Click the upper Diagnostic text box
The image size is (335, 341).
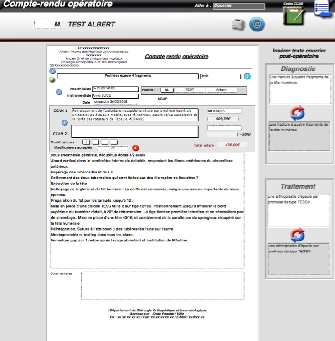pos(300,89)
